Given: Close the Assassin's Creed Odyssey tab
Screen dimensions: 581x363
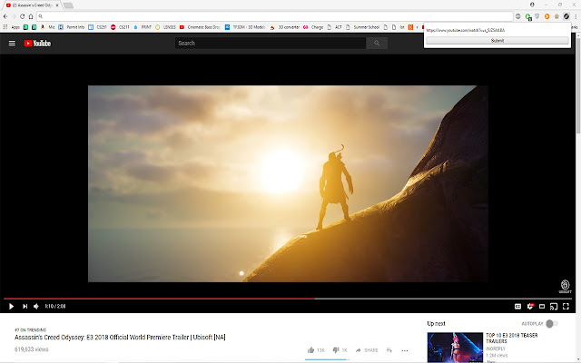Looking at the screenshot, I should [x=56, y=5].
